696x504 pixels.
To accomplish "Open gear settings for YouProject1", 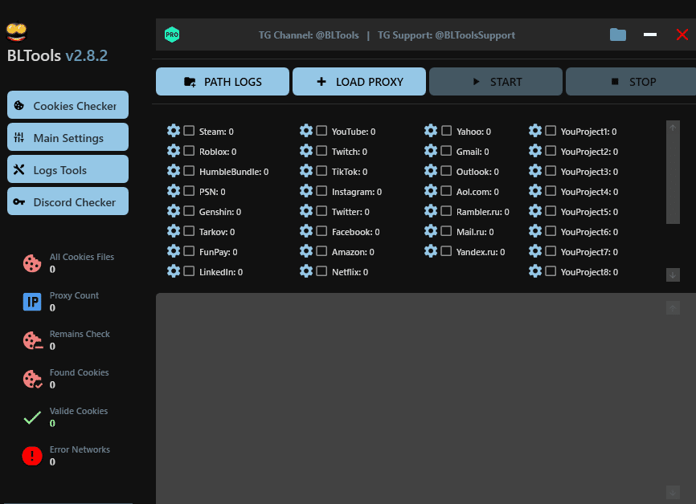I will click(535, 131).
